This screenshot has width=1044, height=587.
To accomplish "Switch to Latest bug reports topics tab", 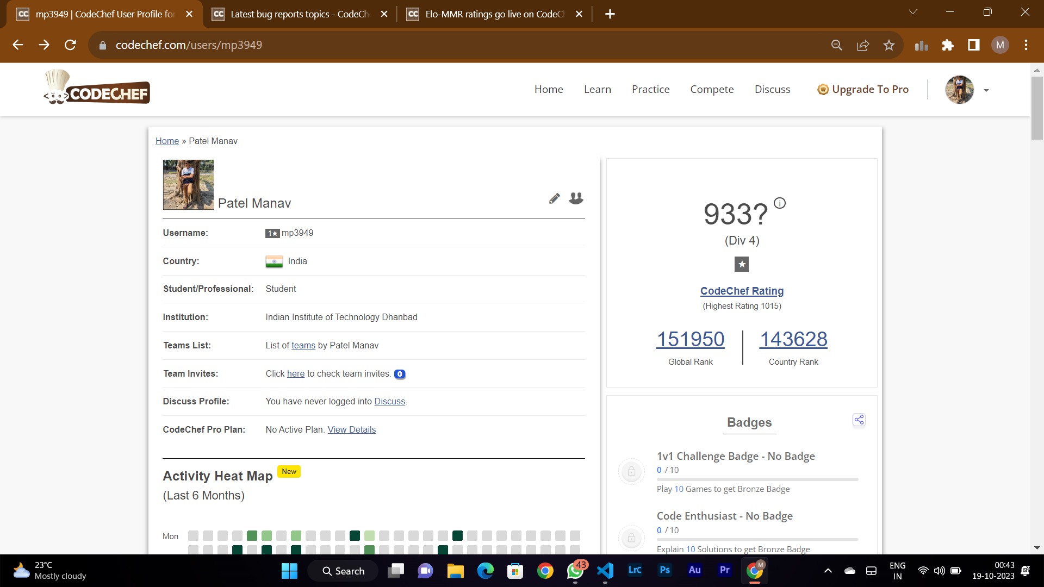I will click(x=299, y=14).
